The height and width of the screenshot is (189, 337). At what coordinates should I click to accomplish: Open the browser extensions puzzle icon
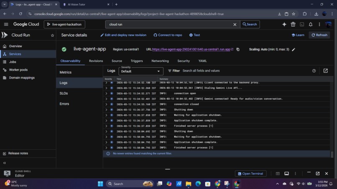[304, 14]
